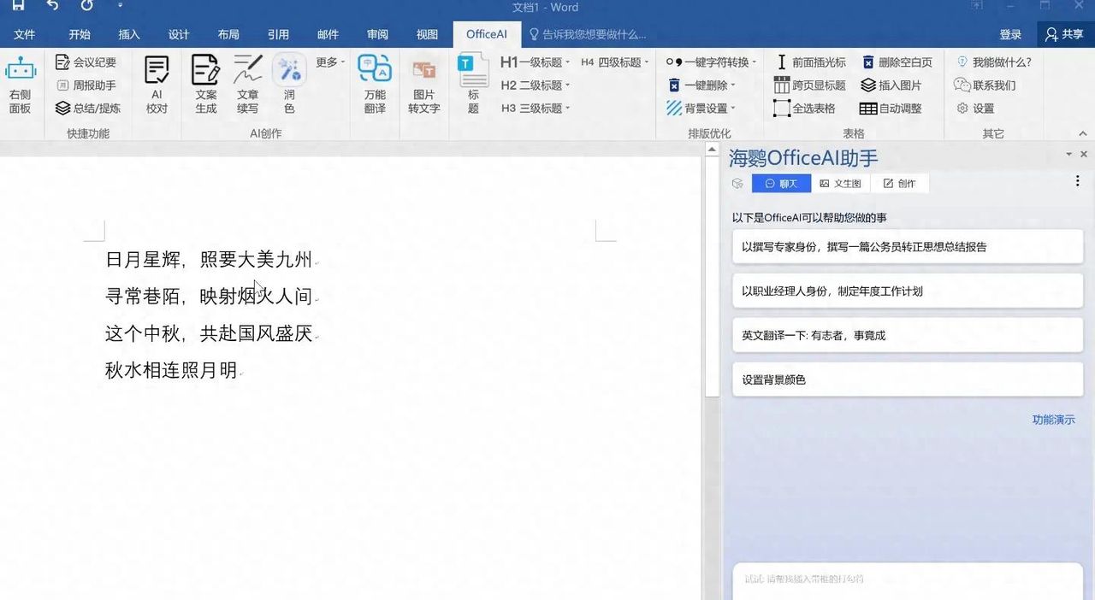Expand the 一键删除 dropdown

click(701, 85)
